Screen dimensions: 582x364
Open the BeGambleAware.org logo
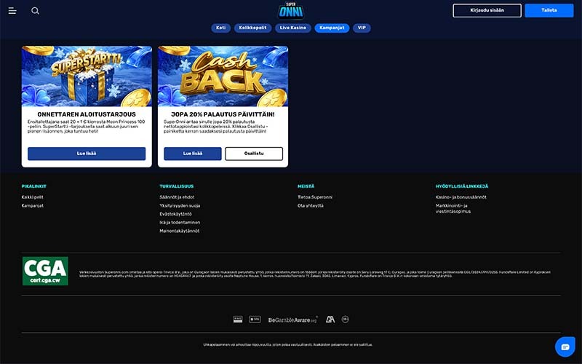pyautogui.click(x=293, y=320)
